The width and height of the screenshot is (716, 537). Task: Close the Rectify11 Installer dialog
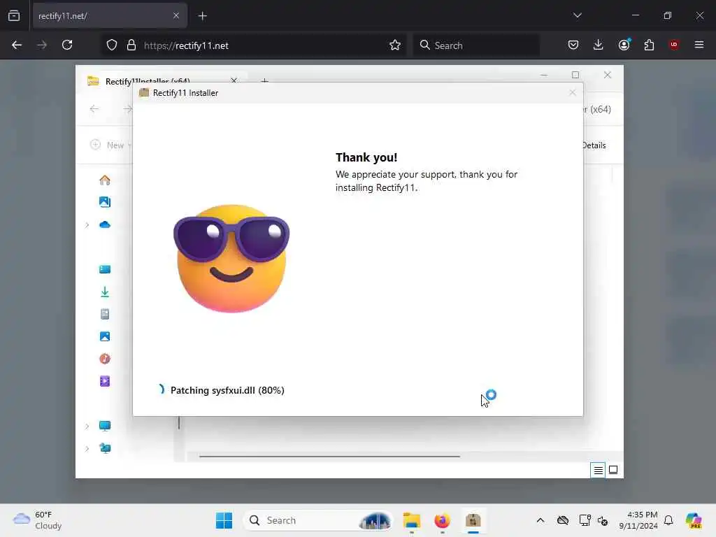[572, 93]
